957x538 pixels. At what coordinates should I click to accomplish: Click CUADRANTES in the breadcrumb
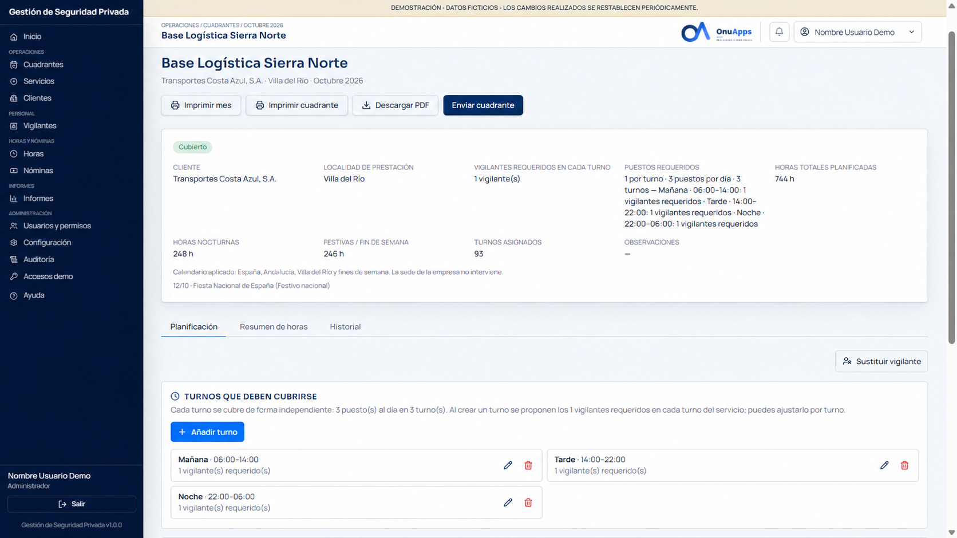coord(222,25)
